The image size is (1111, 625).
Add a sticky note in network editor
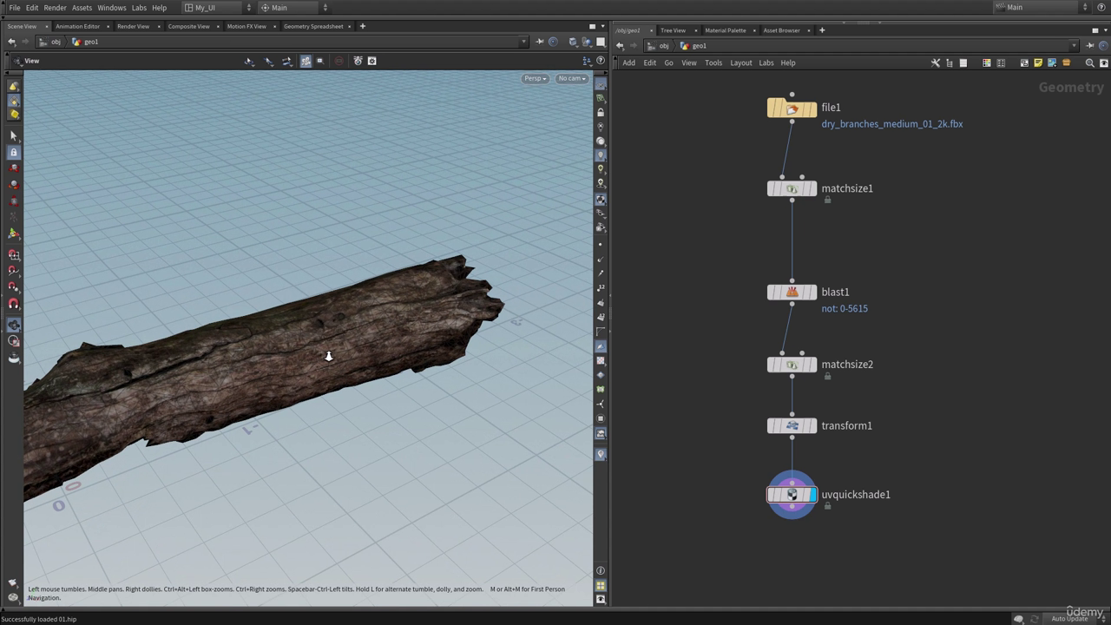click(x=1037, y=63)
